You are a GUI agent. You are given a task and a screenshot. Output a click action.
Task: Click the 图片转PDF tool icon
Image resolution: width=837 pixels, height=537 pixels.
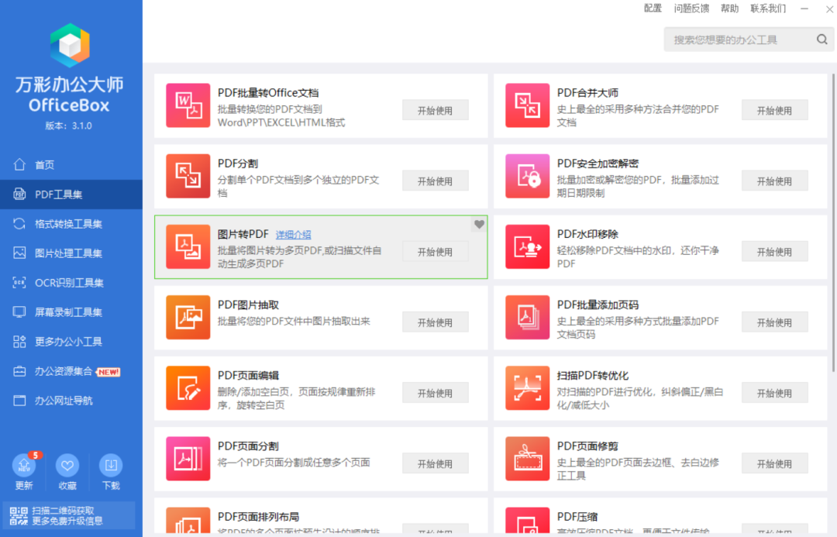[188, 246]
